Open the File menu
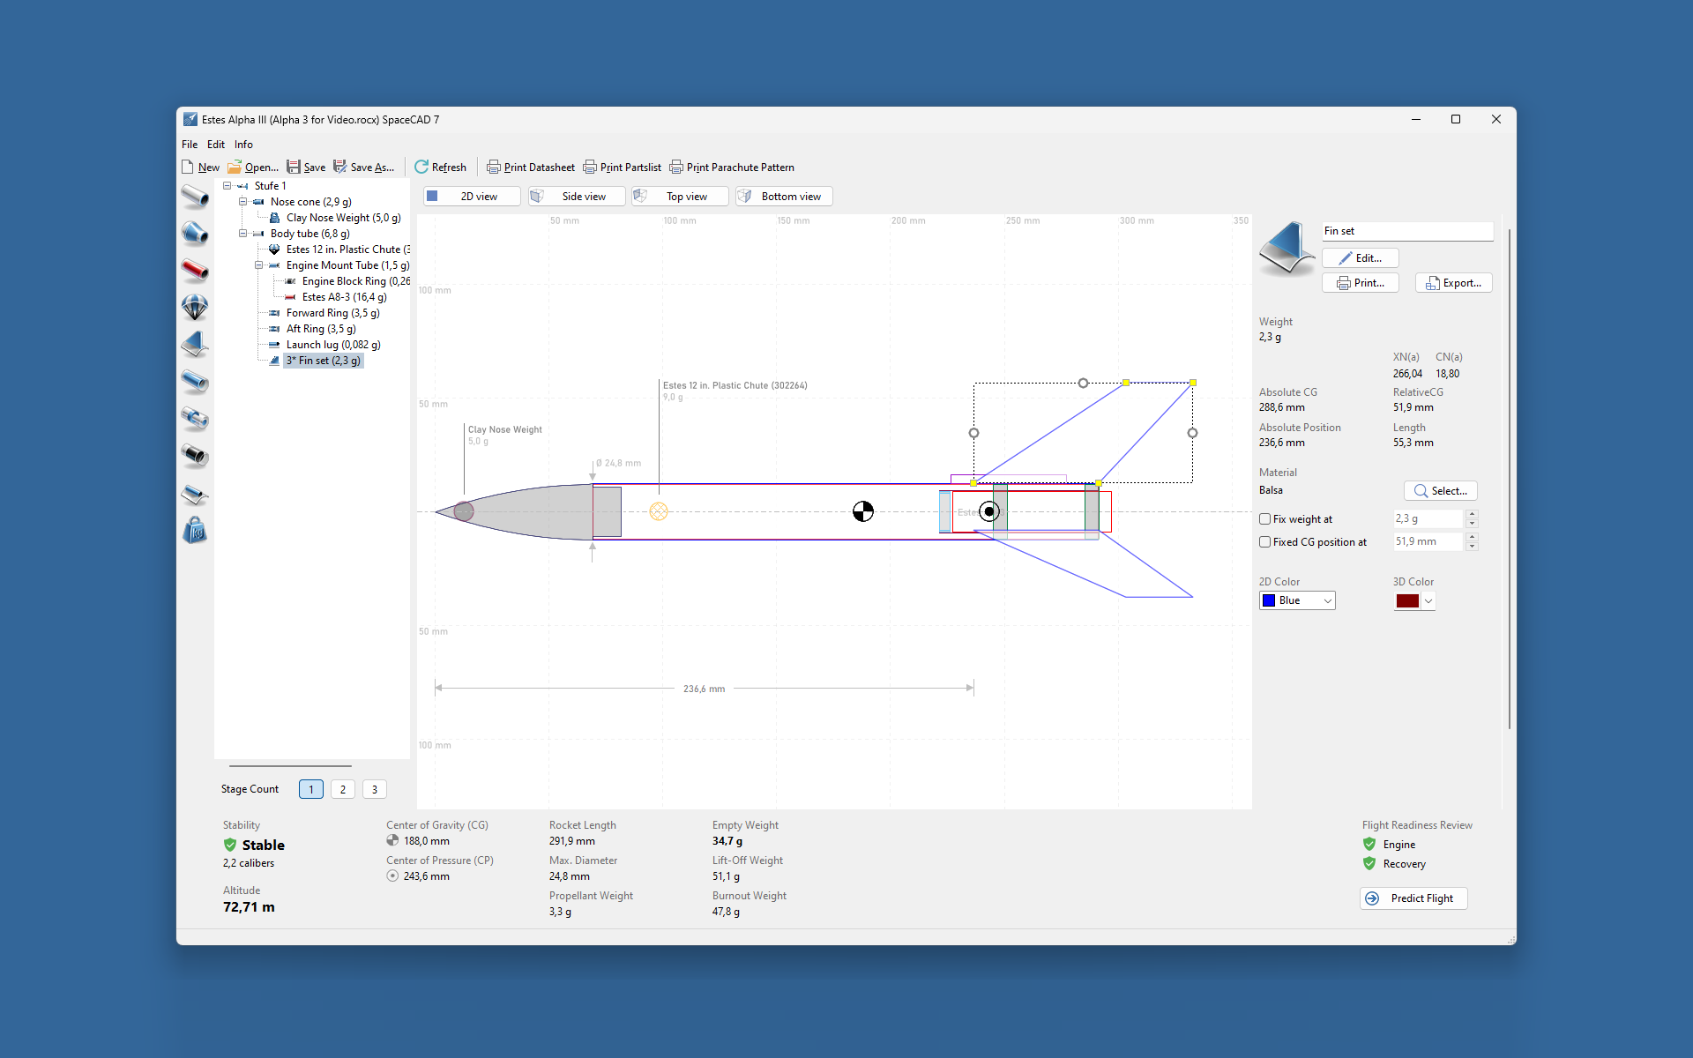The width and height of the screenshot is (1693, 1058). [x=190, y=145]
